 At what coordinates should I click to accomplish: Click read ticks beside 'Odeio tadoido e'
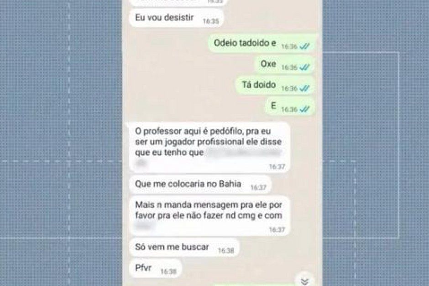[x=304, y=46]
